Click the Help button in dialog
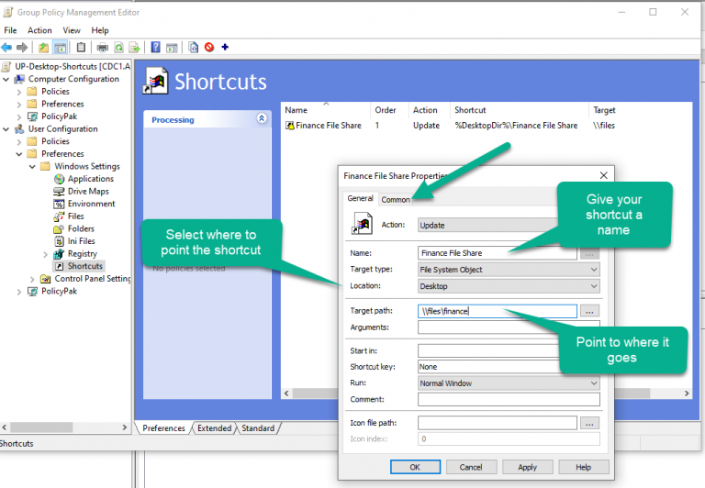The image size is (705, 488). pyautogui.click(x=584, y=467)
